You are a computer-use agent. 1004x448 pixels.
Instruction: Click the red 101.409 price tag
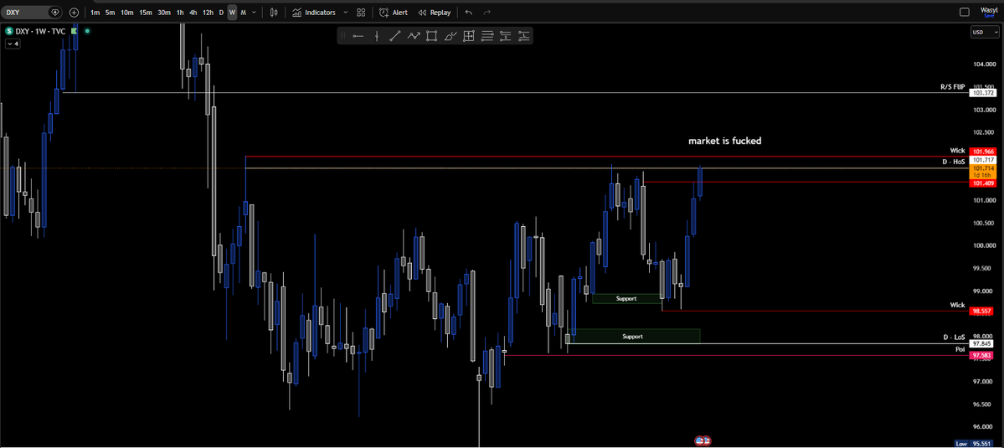(983, 183)
